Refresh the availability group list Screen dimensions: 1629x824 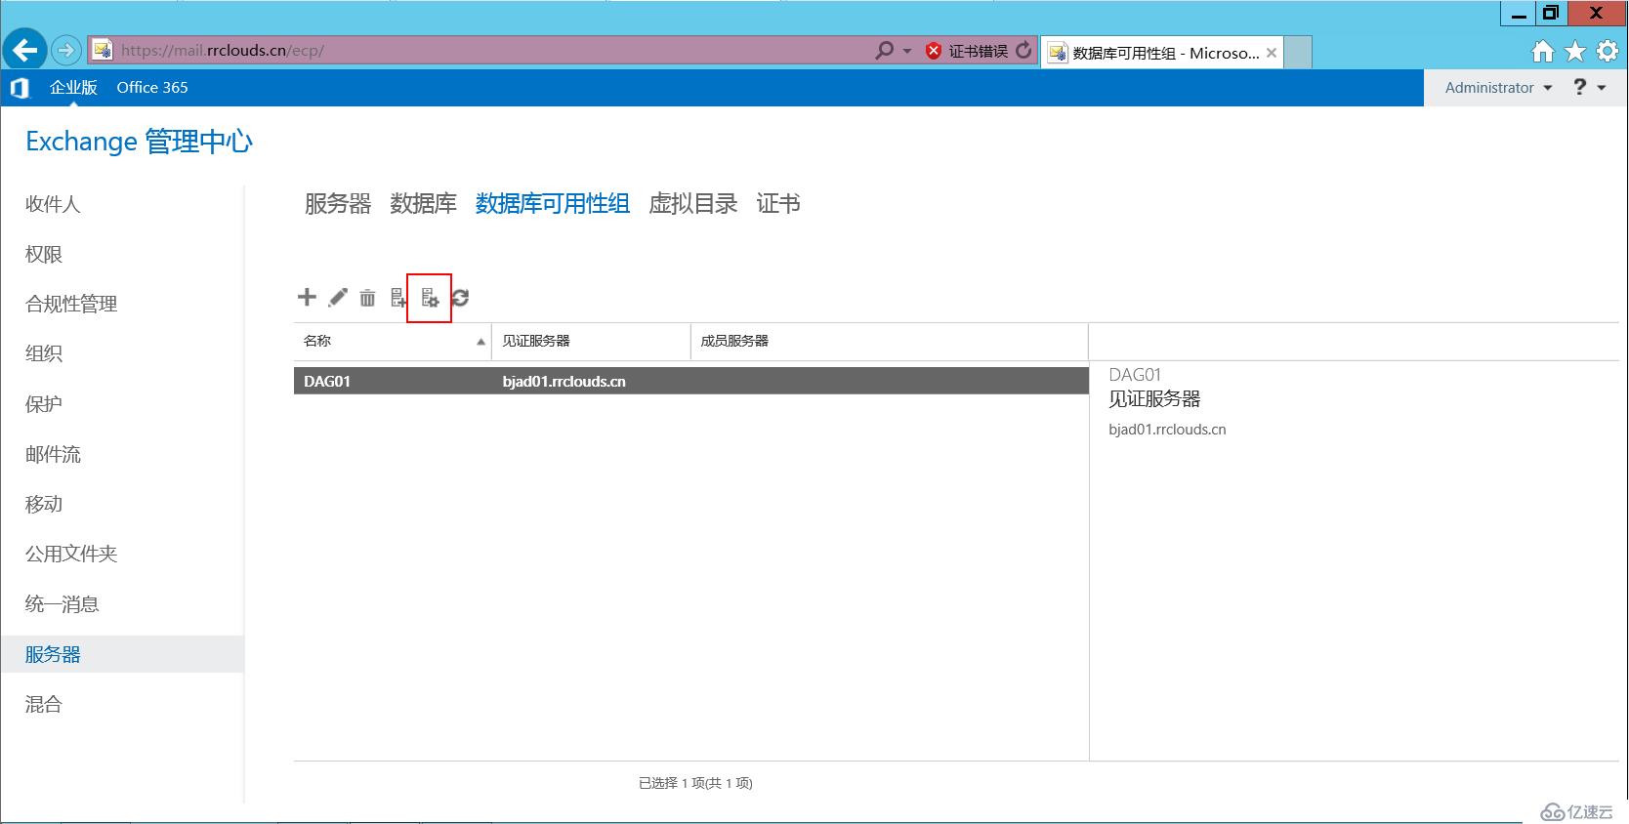[x=460, y=298]
